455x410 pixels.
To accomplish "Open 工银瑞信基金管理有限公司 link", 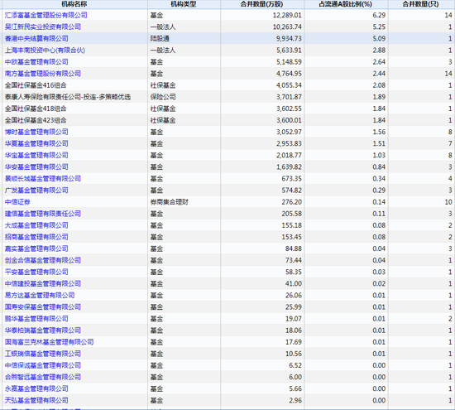I will coord(43,354).
